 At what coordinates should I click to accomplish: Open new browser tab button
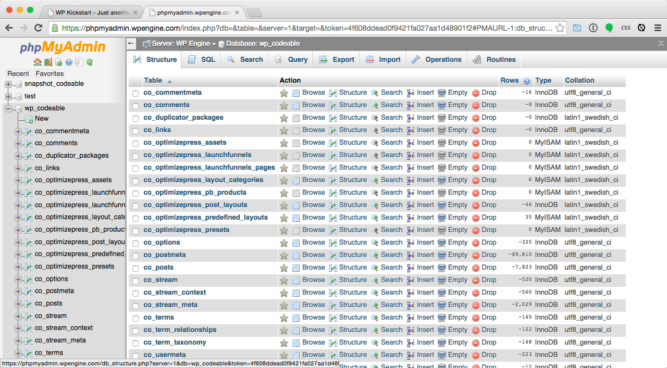pos(254,12)
